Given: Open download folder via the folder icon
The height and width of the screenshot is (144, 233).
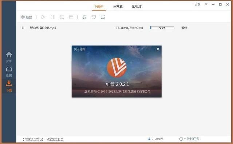Looking at the screenshot, I should click(x=71, y=17).
